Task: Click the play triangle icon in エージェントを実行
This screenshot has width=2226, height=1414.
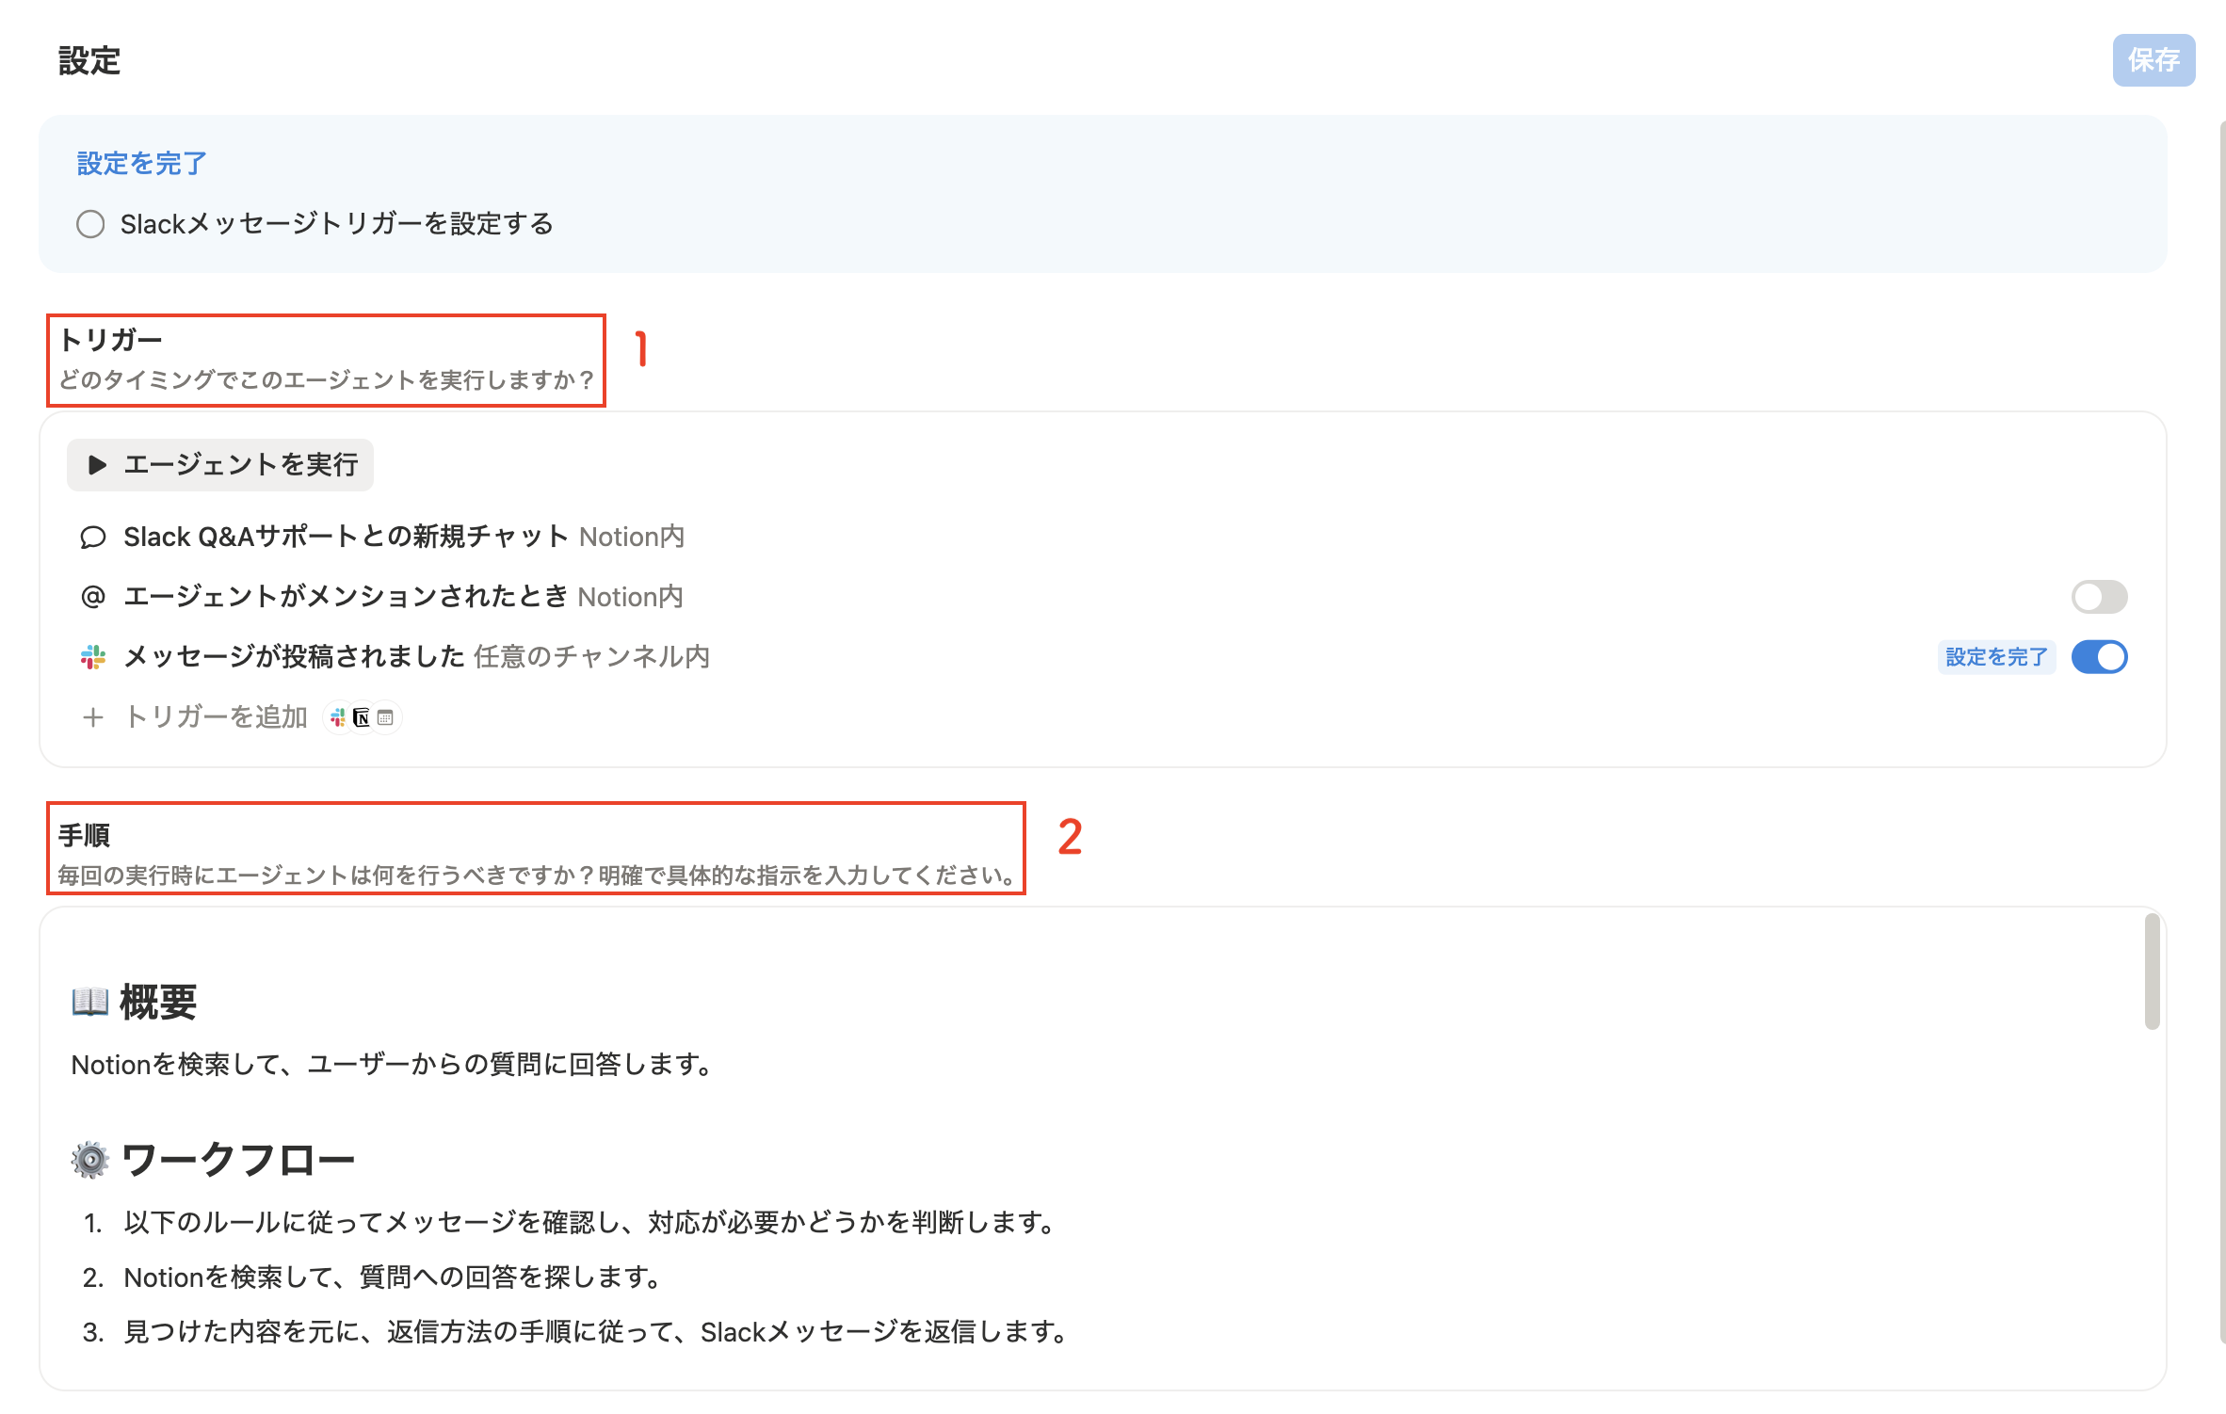Action: 96,465
